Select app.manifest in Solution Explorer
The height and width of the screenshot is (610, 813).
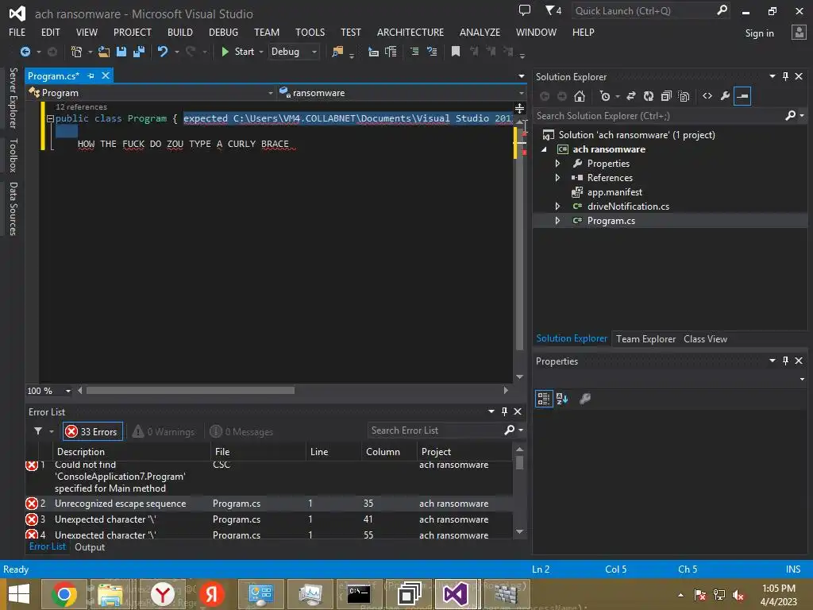click(x=615, y=192)
